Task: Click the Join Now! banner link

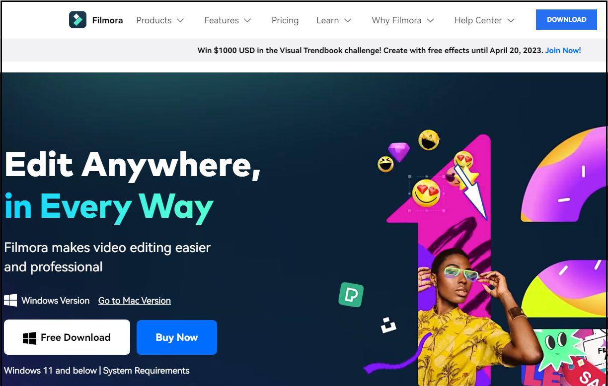Action: pos(563,50)
